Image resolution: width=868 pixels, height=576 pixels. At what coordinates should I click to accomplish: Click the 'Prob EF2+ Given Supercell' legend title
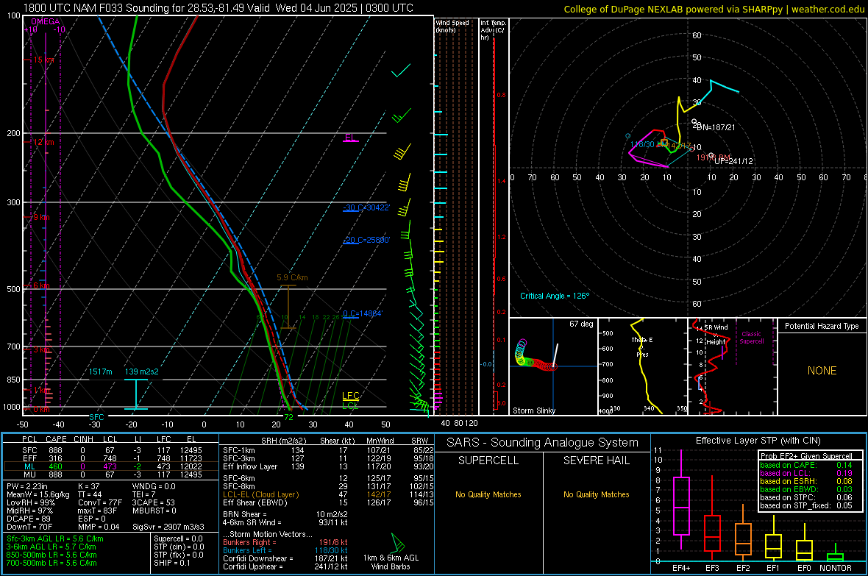[x=806, y=456]
